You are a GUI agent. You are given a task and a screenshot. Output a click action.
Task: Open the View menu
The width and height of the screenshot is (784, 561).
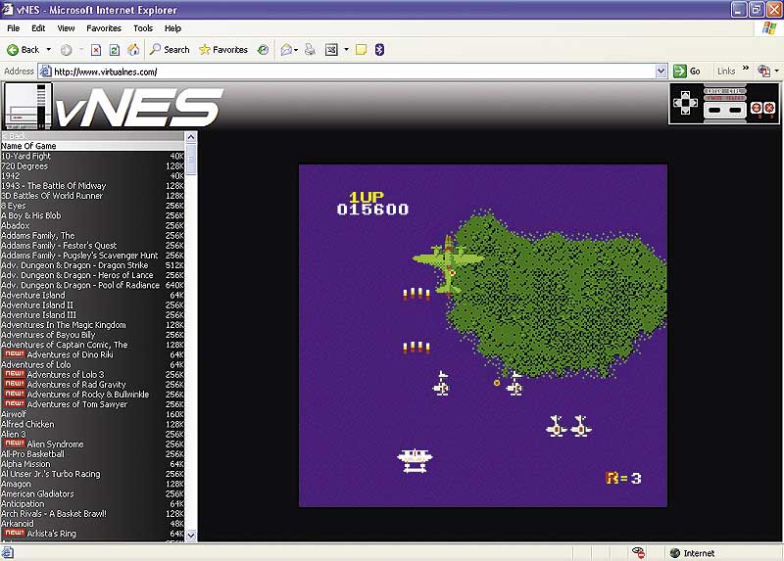pos(66,28)
